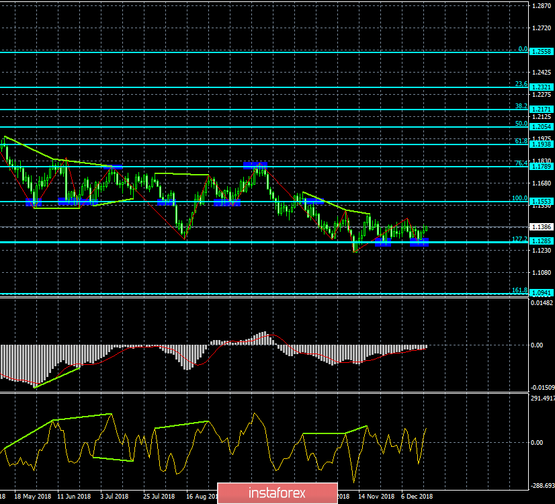Click the MACD zero level label 0.00
The width and height of the screenshot is (555, 504).
click(537, 345)
